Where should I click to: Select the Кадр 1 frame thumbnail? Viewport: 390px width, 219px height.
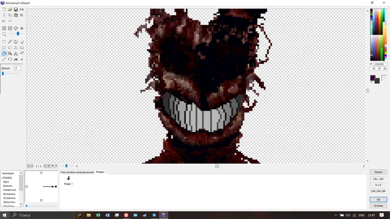[x=69, y=180]
